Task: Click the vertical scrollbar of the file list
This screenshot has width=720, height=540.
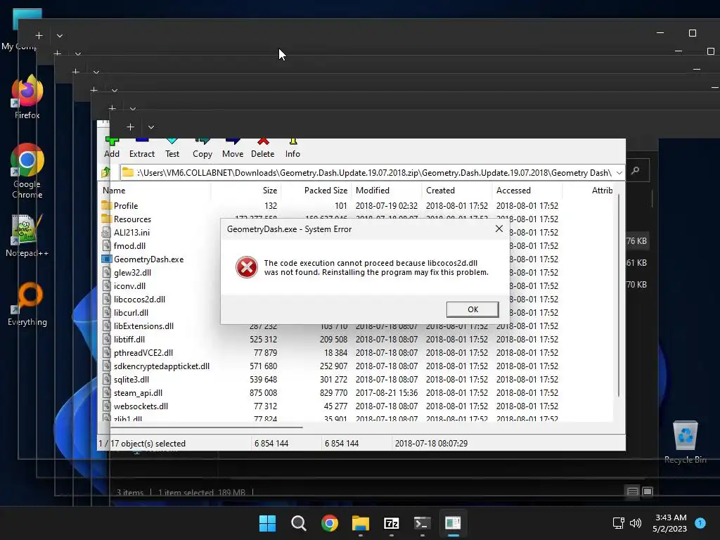Action: pos(619,294)
